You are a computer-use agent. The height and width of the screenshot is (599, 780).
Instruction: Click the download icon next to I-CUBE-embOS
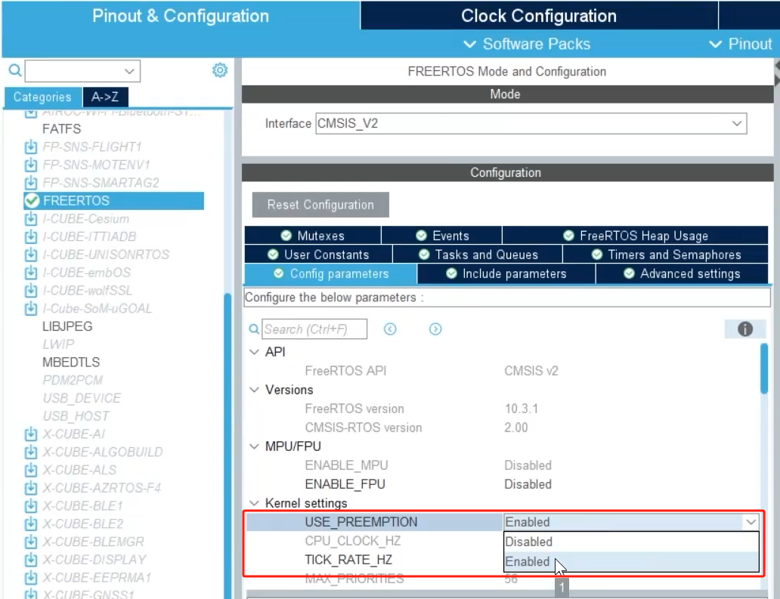tap(31, 273)
